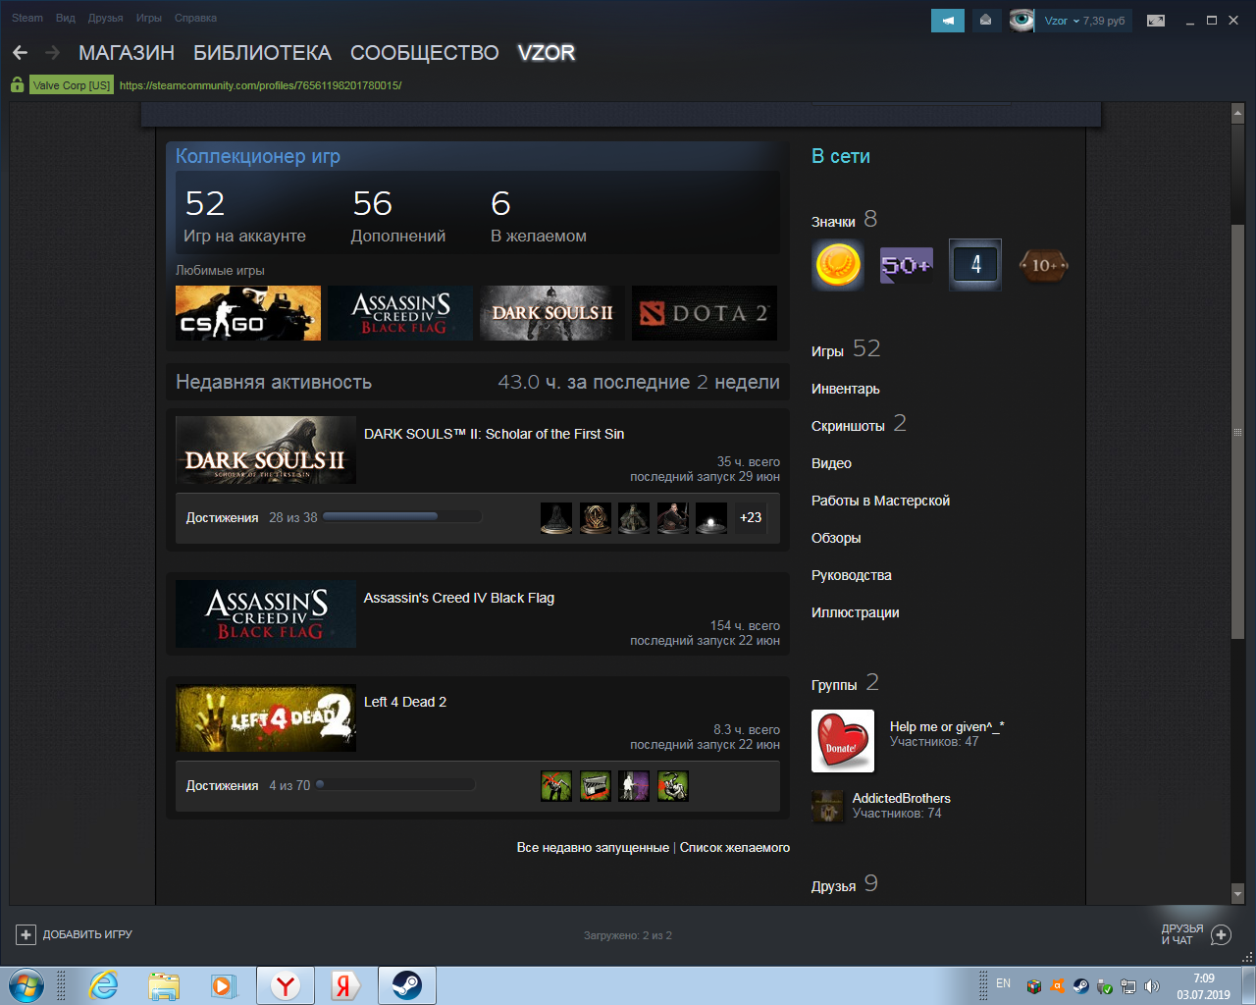Open Список желаемого link
The height and width of the screenshot is (1005, 1256).
(x=735, y=847)
